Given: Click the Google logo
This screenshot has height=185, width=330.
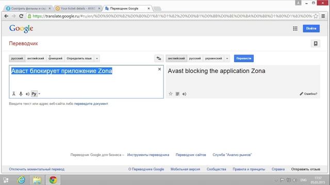Looking at the screenshot, I should pos(21,29).
